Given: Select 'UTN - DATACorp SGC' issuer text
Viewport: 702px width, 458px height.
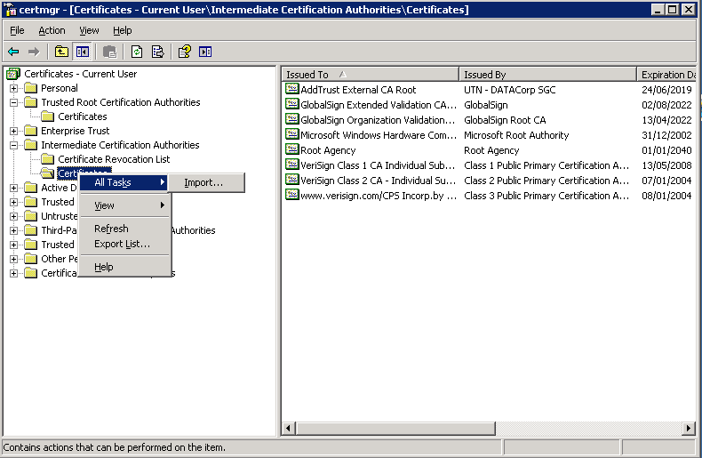Looking at the screenshot, I should pyautogui.click(x=509, y=90).
